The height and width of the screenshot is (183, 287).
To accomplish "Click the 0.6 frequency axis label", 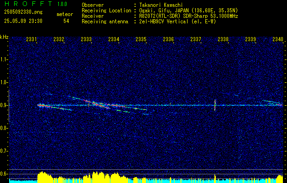I will click(x=4, y=174).
